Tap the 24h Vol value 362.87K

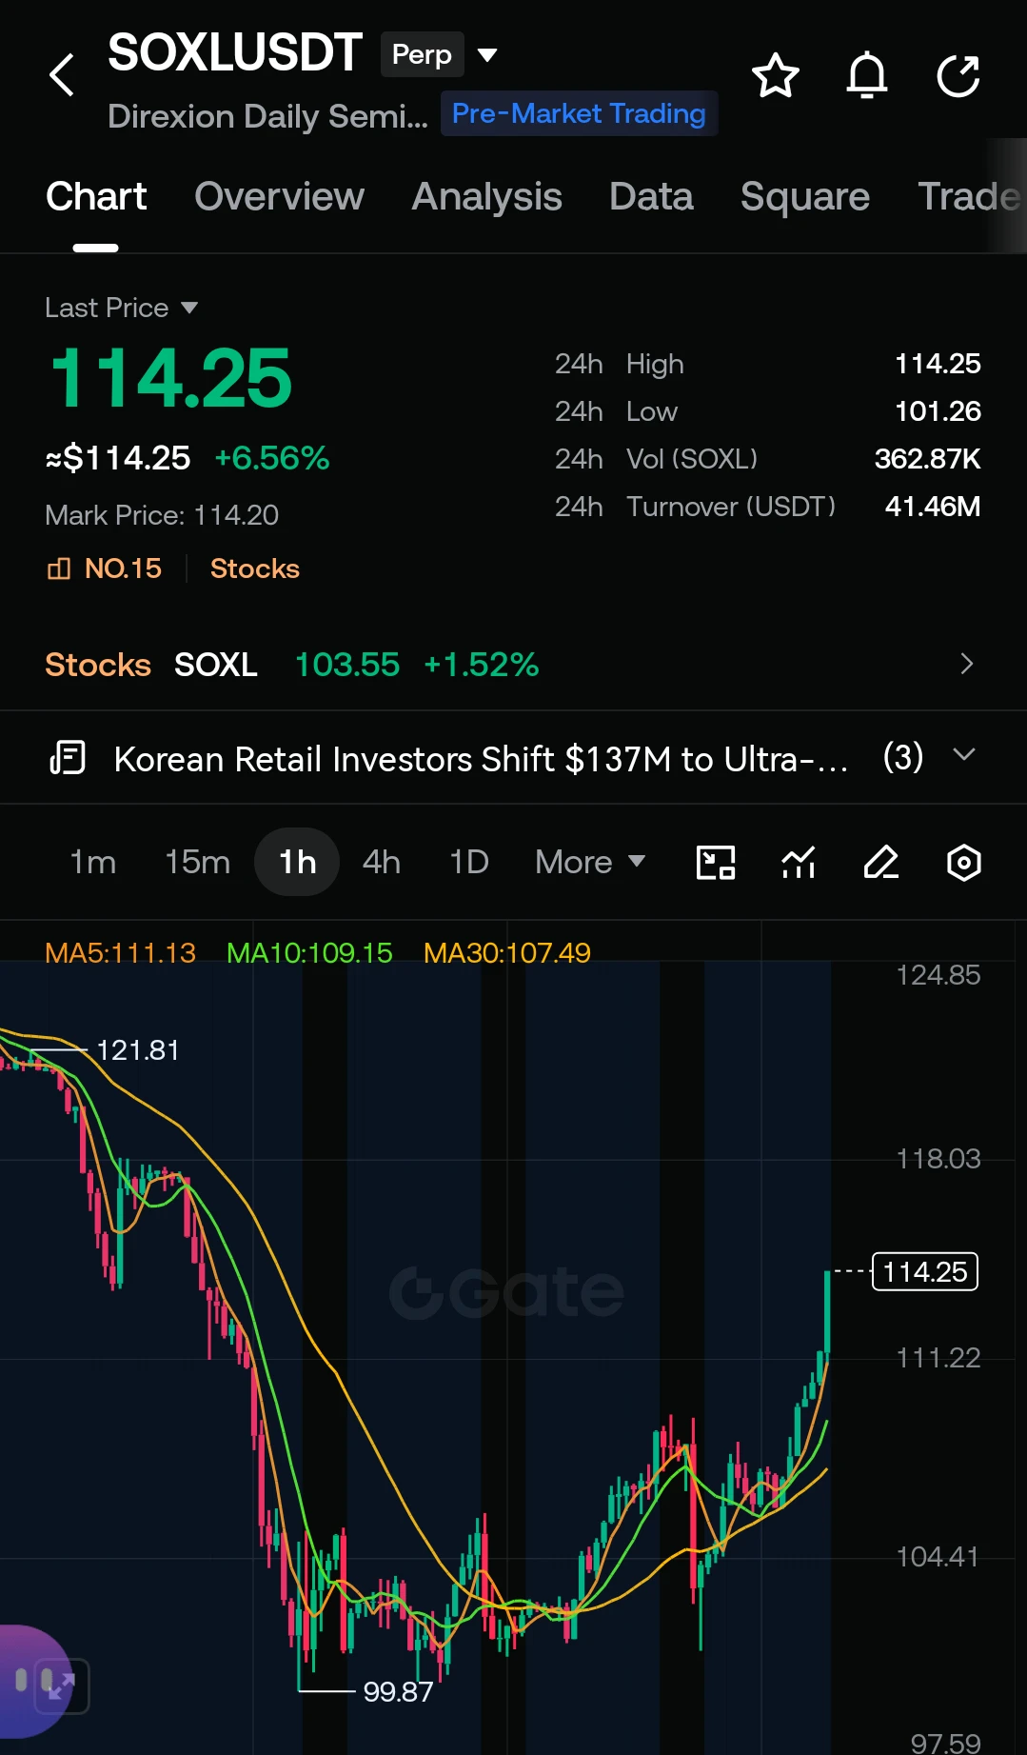pyautogui.click(x=928, y=459)
